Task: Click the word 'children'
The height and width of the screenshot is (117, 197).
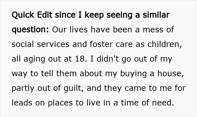Action: pos(164,44)
